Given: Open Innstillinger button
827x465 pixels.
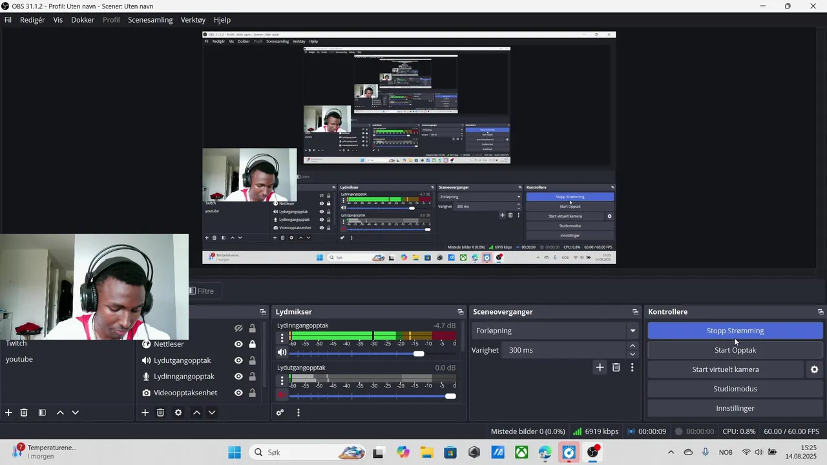Looking at the screenshot, I should tap(735, 408).
